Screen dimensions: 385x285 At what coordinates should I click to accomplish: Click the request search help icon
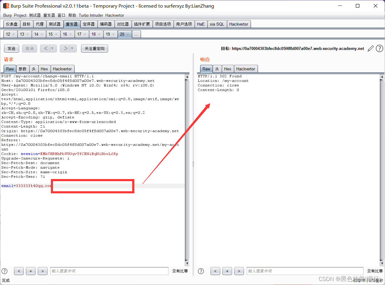pos(5,271)
